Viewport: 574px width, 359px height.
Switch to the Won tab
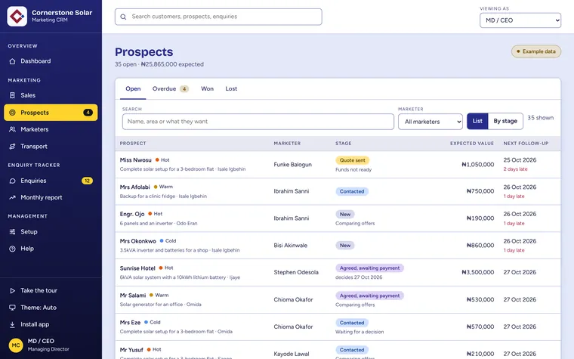(207, 88)
